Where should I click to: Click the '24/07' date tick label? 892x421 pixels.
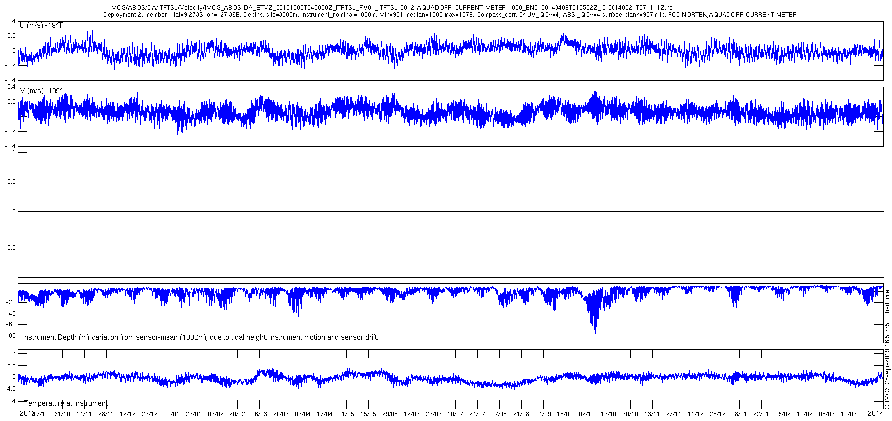[477, 414]
